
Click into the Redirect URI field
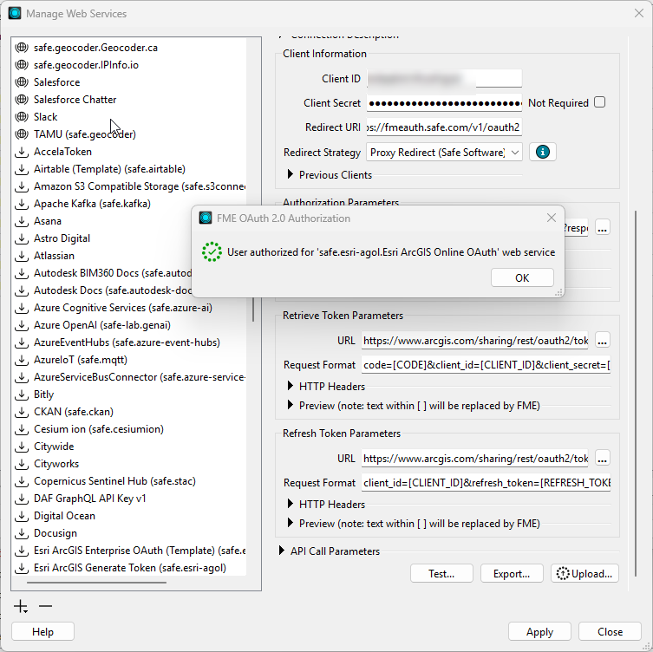click(444, 127)
